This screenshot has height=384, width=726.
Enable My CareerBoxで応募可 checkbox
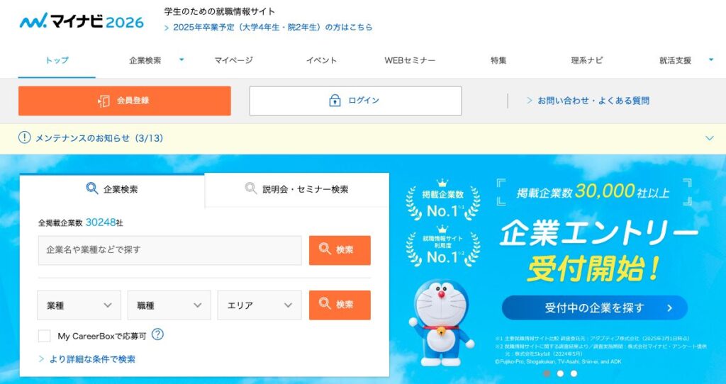[x=45, y=336]
